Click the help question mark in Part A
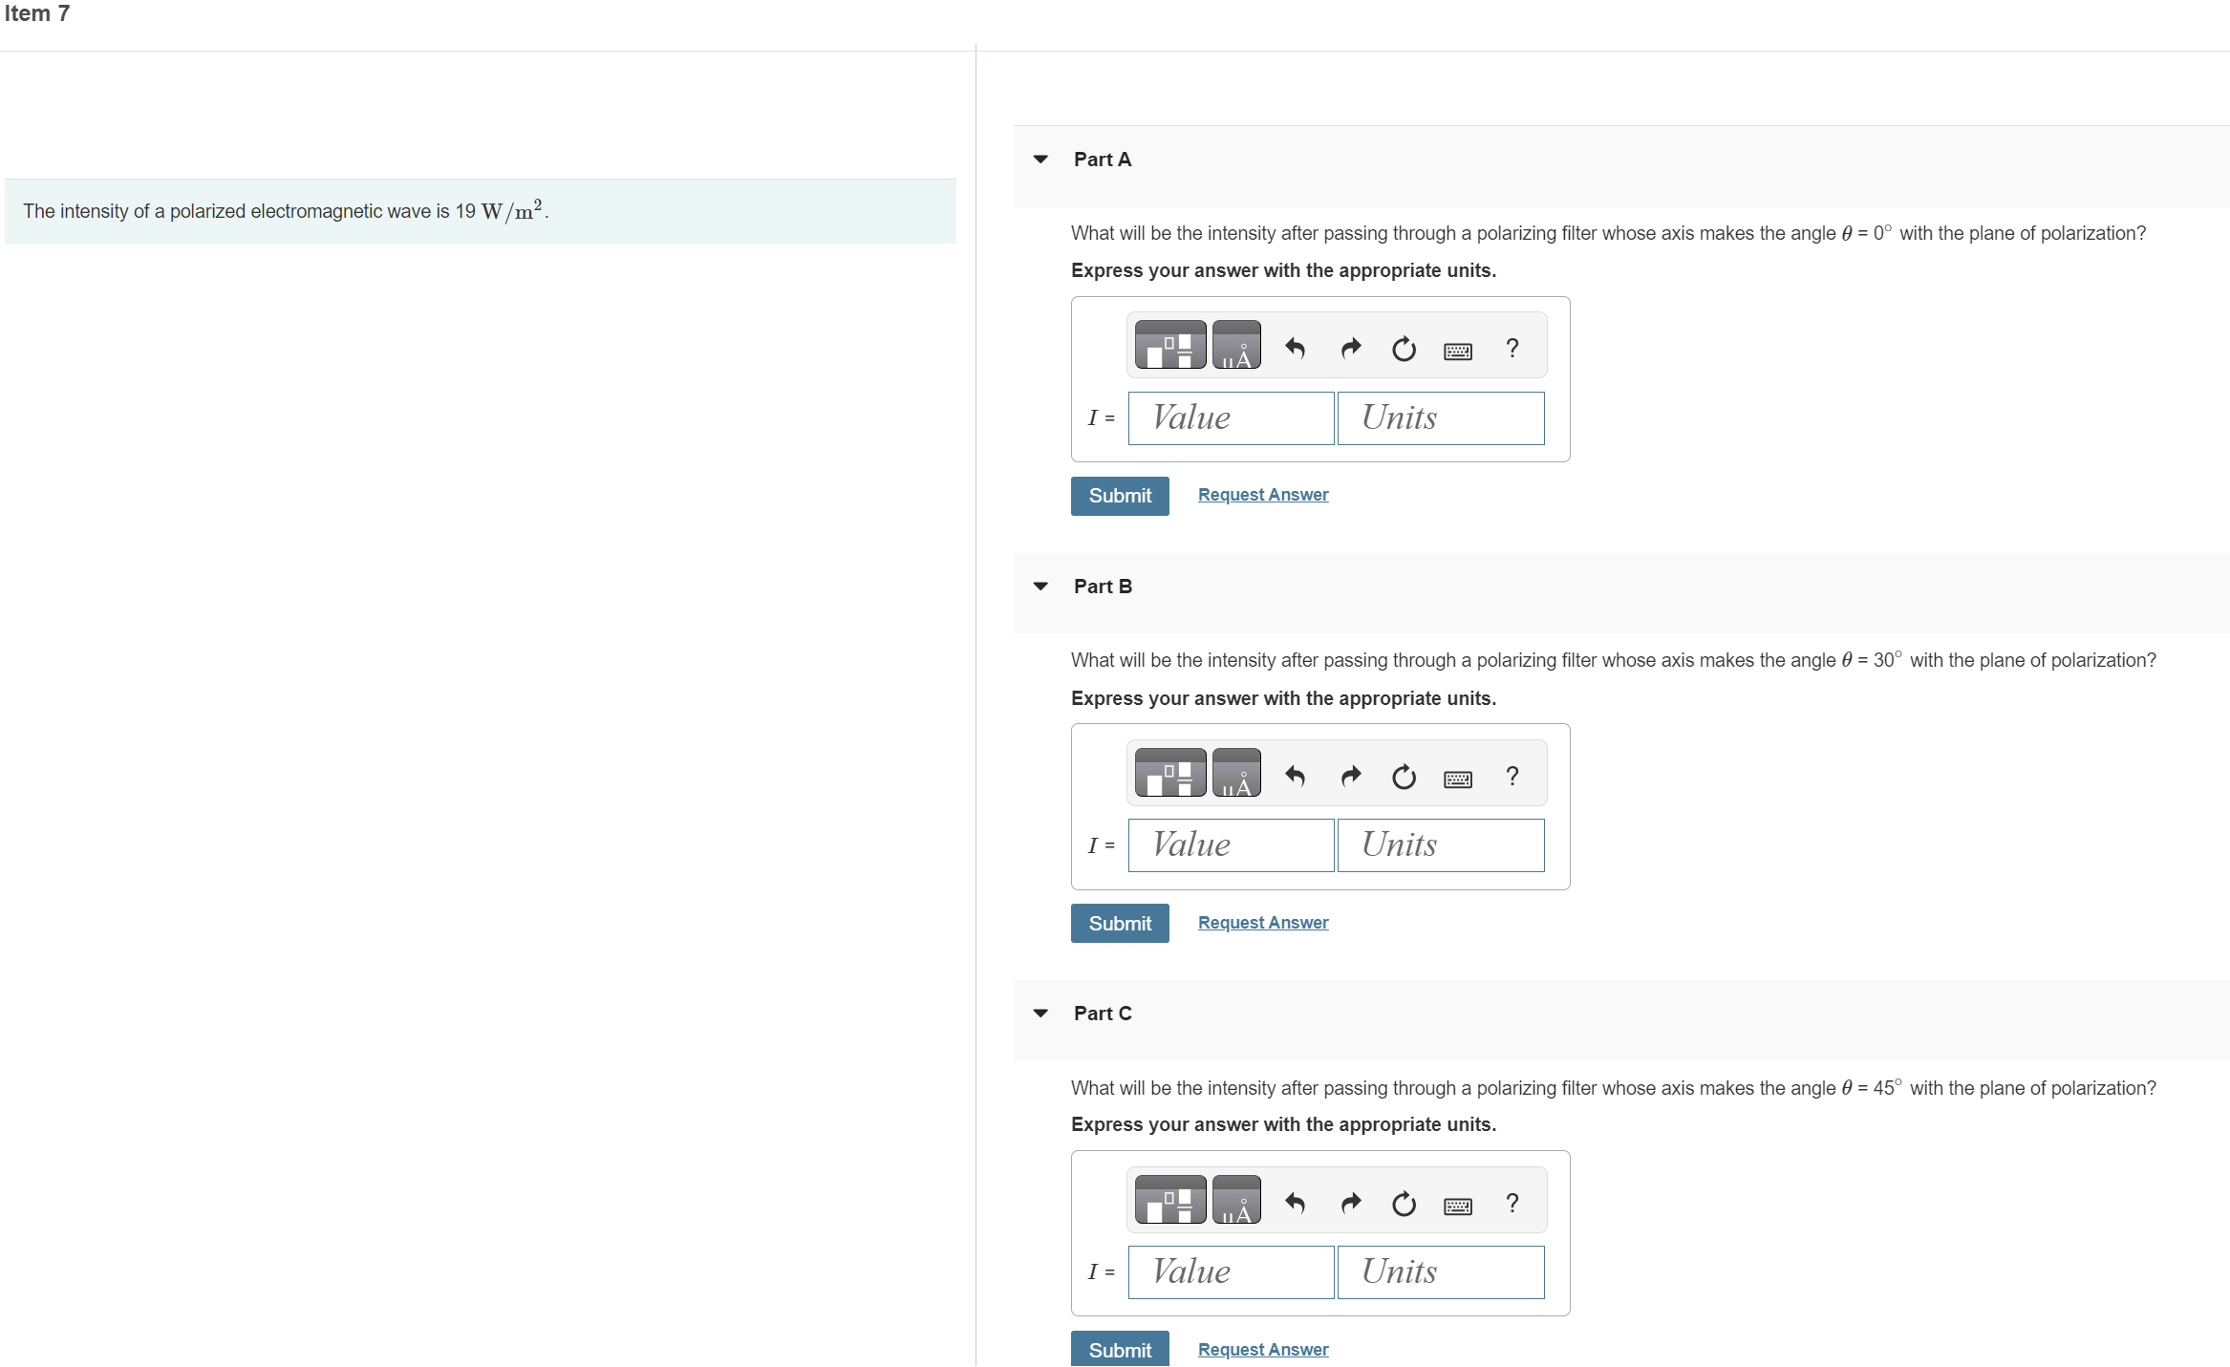This screenshot has width=2230, height=1367. (1512, 349)
